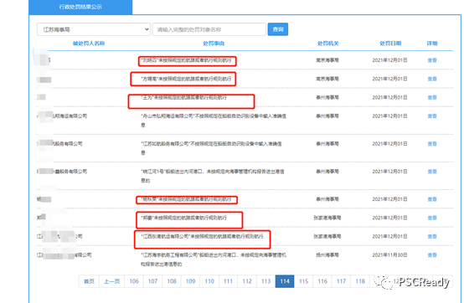
Task: Go to 首页 first page
Action: [x=89, y=281]
